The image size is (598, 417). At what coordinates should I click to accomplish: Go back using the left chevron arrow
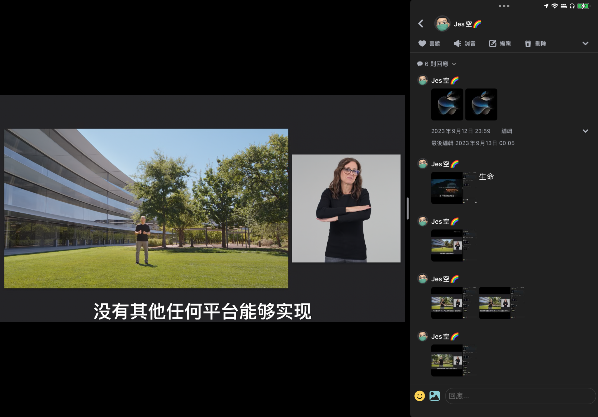421,24
